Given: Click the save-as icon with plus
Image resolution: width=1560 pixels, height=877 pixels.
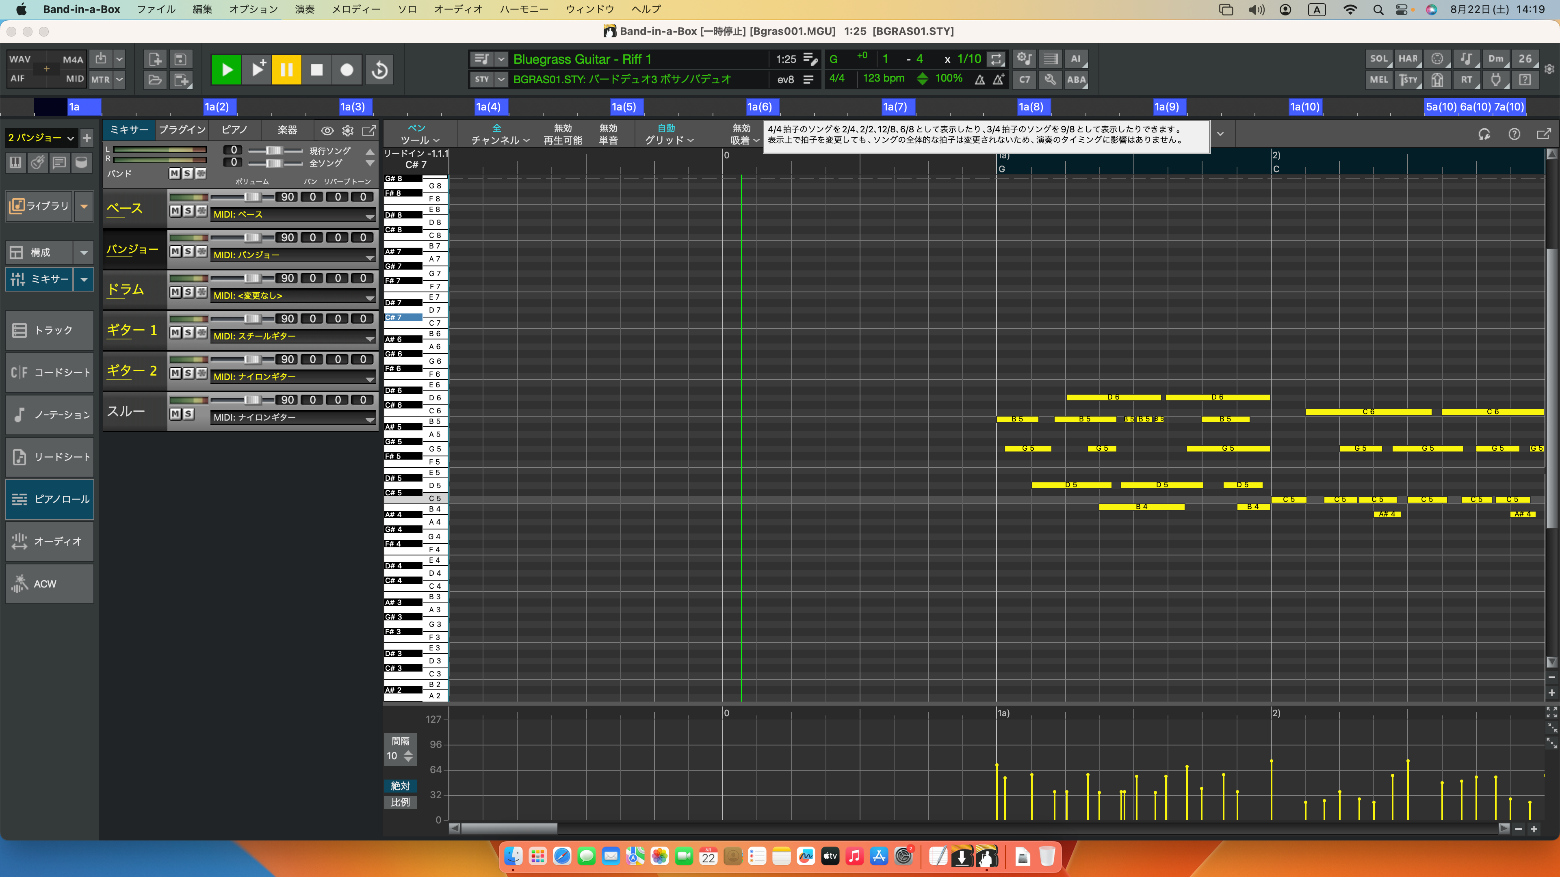Looking at the screenshot, I should (x=180, y=79).
